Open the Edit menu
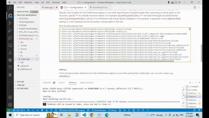Image resolution: width=209 pixels, height=118 pixels. (20, 2)
